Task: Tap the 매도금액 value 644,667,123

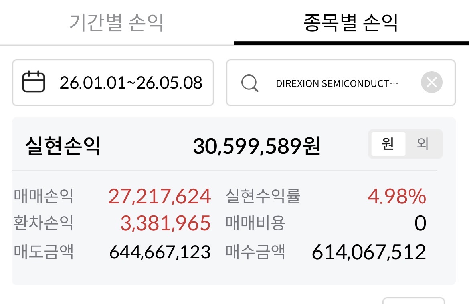Action: (160, 252)
